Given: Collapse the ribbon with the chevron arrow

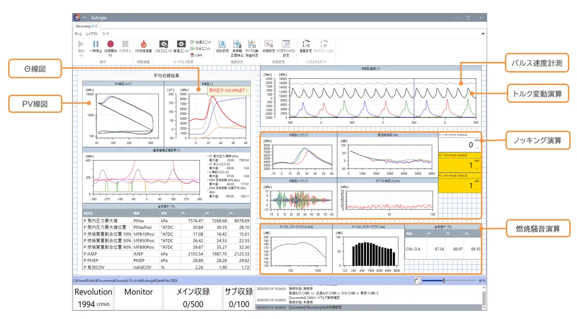Looking at the screenshot, I should pos(483,34).
